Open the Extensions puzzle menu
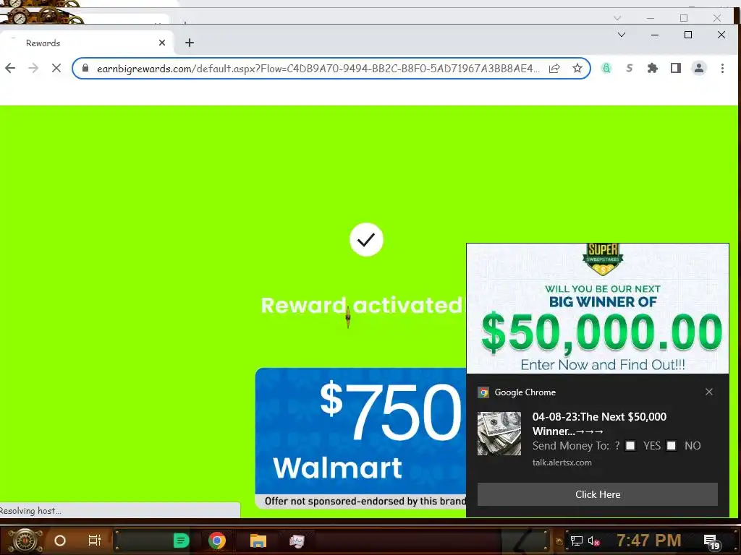741x555 pixels. coord(653,69)
